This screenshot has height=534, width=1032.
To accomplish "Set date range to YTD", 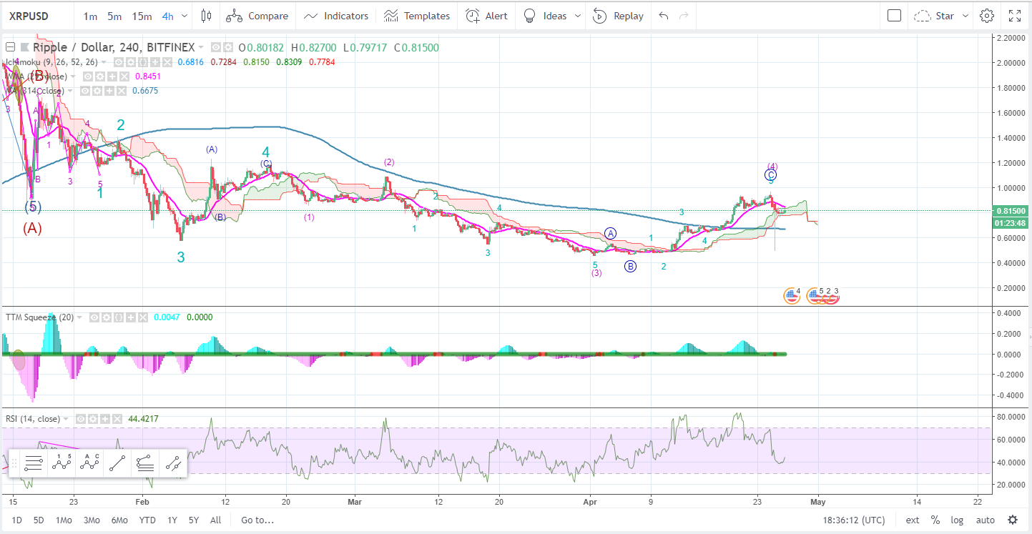I will [147, 520].
